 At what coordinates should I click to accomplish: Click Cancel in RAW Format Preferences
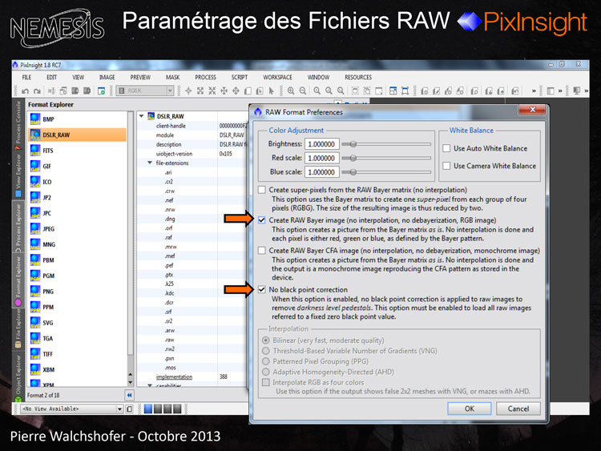click(518, 409)
